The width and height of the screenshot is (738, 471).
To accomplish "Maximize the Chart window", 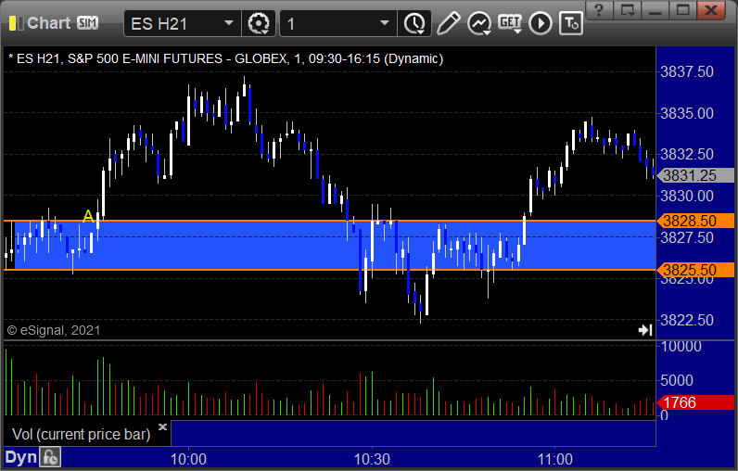I will point(682,10).
